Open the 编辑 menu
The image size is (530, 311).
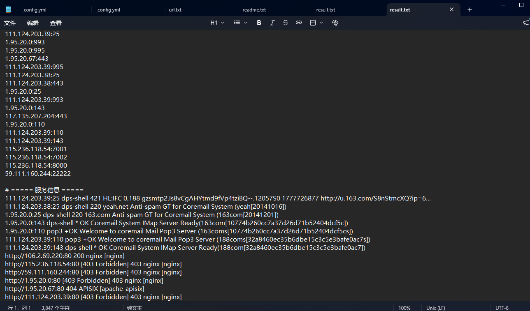[33, 23]
